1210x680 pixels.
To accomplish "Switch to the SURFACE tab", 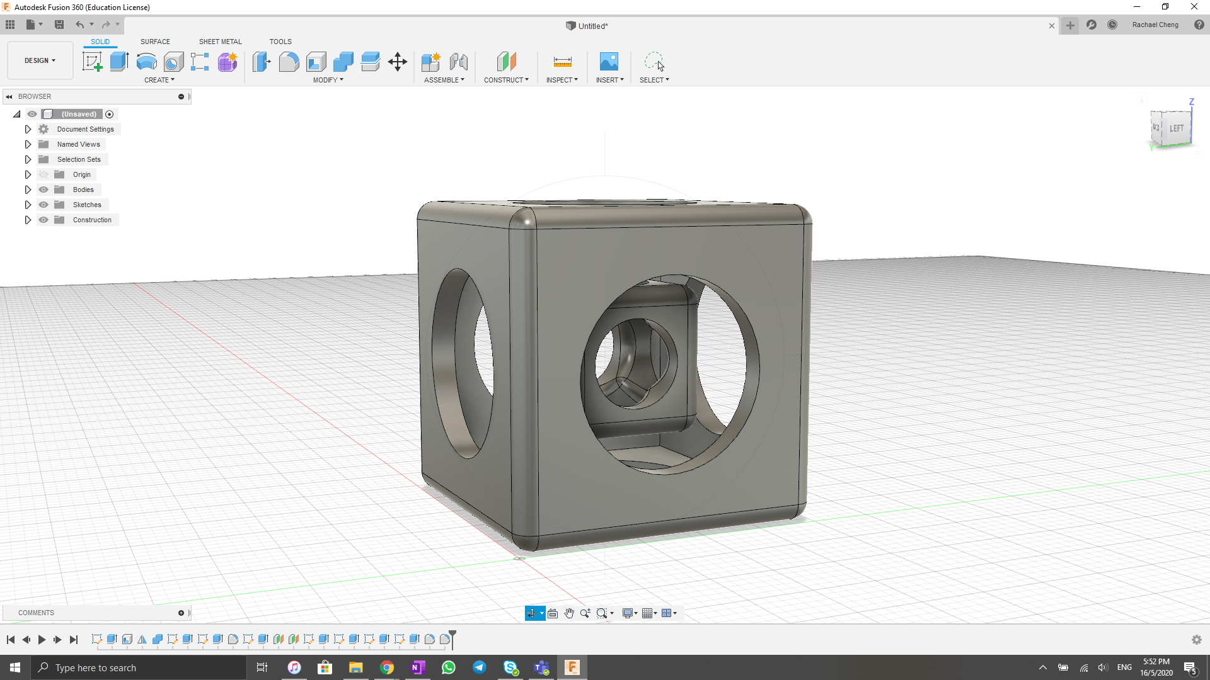I will [x=155, y=42].
